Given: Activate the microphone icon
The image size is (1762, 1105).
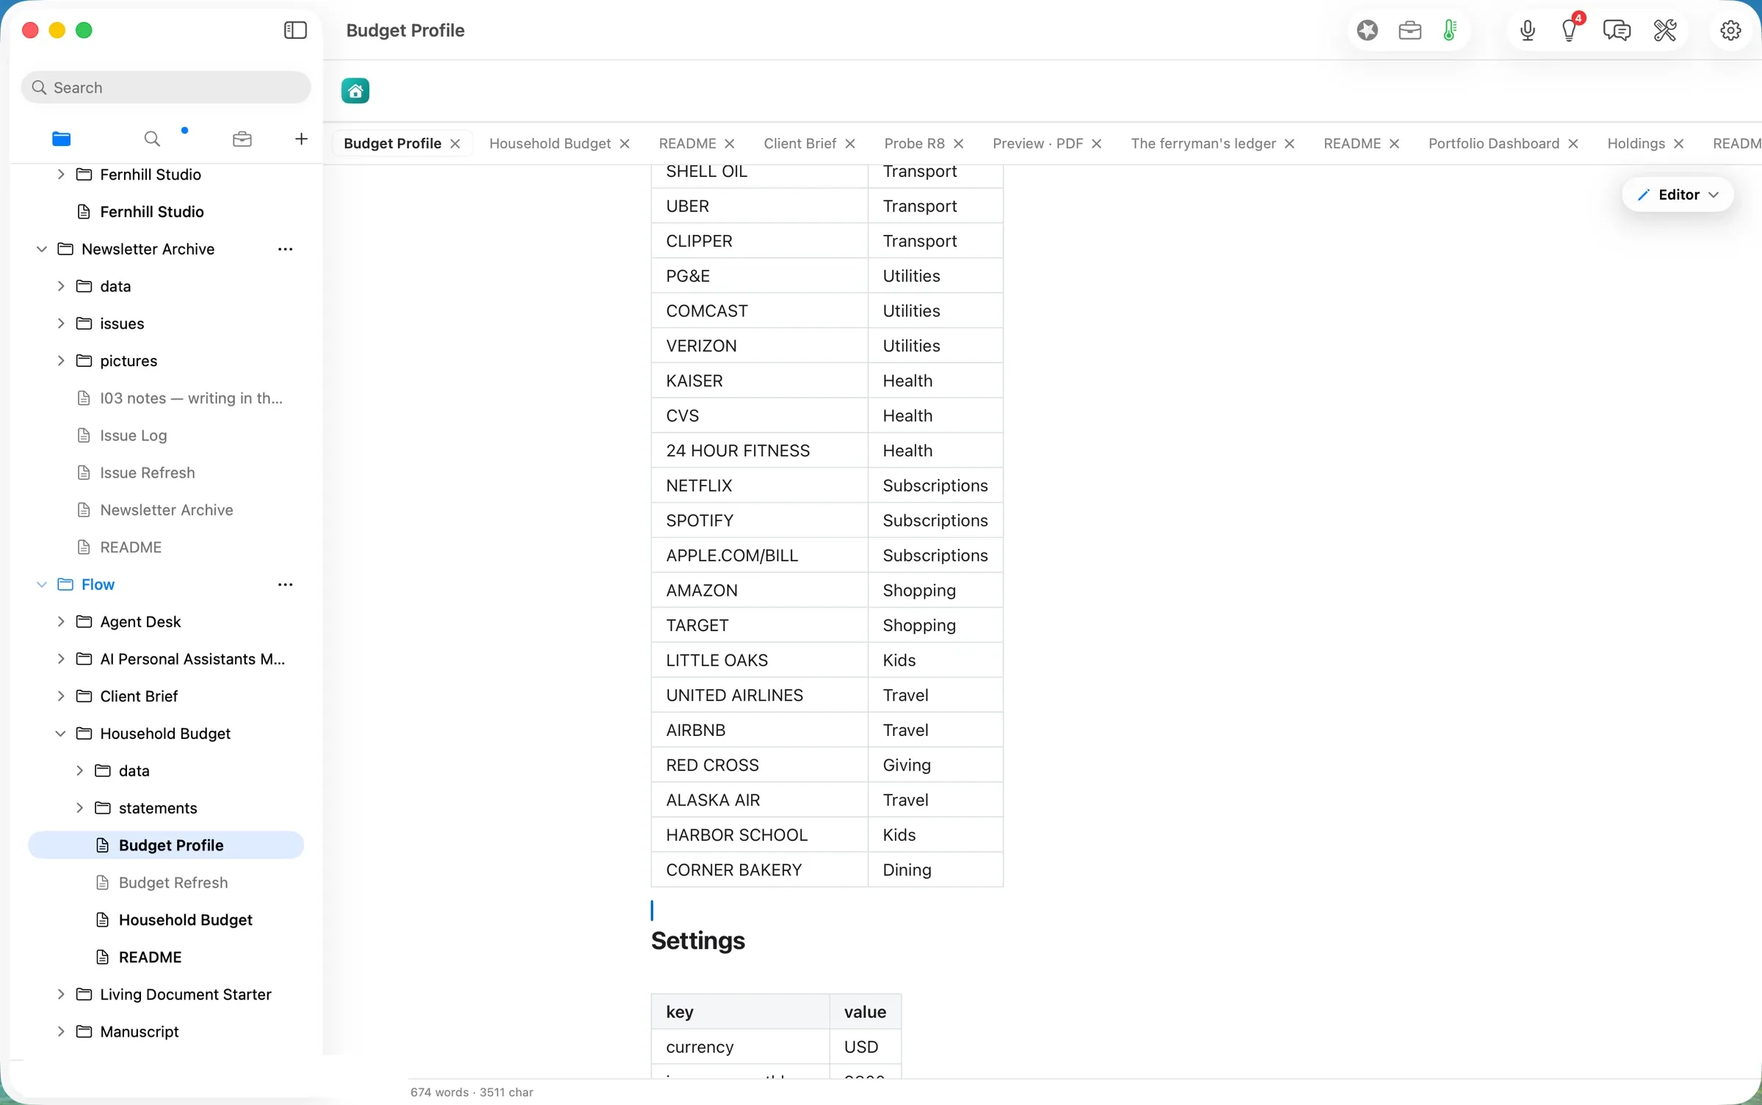Looking at the screenshot, I should (1528, 30).
